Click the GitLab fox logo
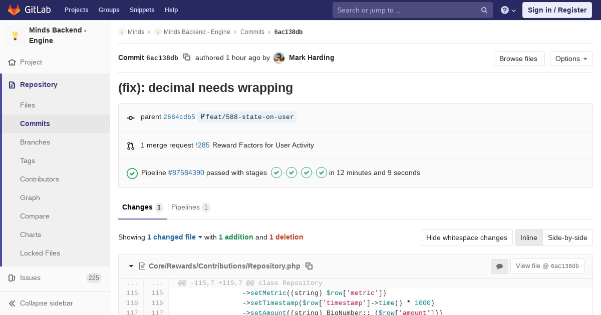 click(x=14, y=9)
